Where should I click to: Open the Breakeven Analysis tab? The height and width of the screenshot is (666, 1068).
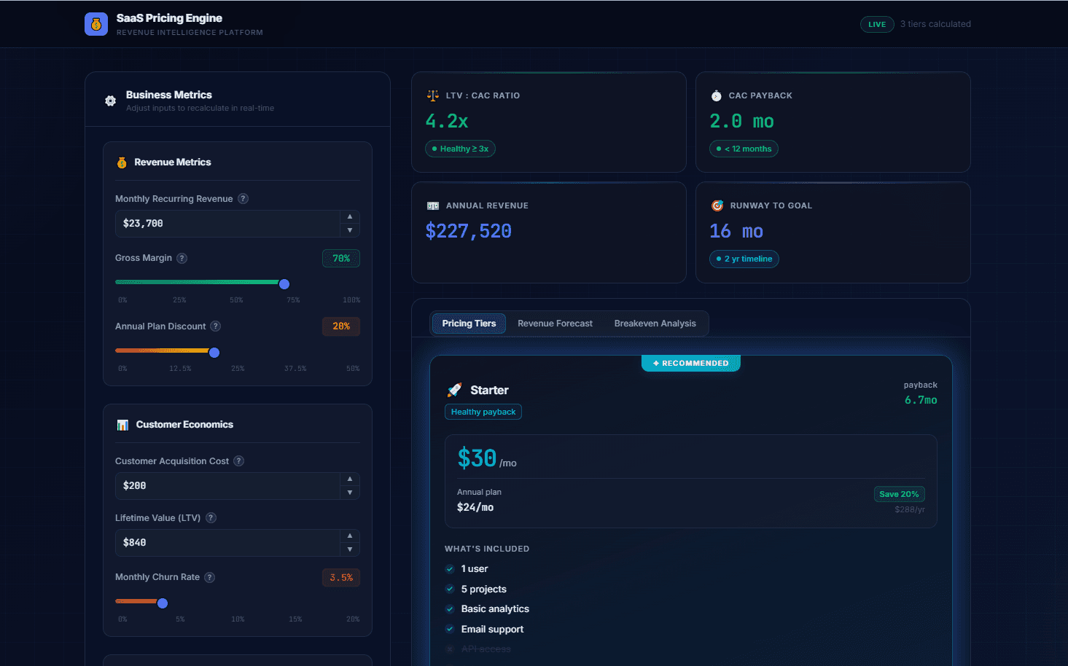pos(655,324)
